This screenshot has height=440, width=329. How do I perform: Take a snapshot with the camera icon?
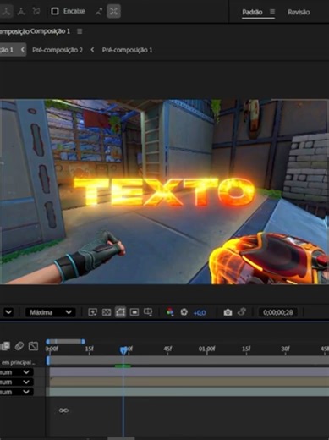pos(228,312)
